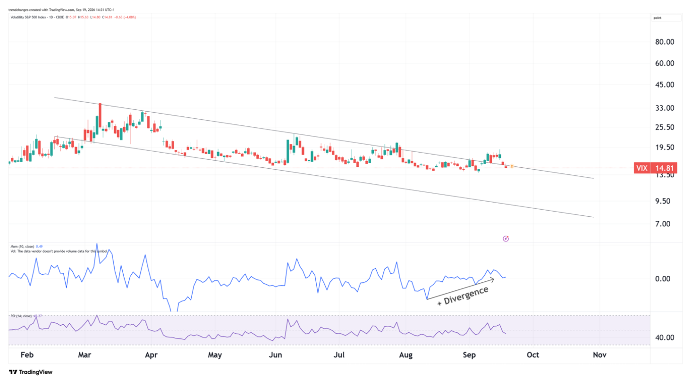Image resolution: width=691 pixels, height=386 pixels.
Task: Click the Mom (10, close) indicator label
Action: pos(22,246)
